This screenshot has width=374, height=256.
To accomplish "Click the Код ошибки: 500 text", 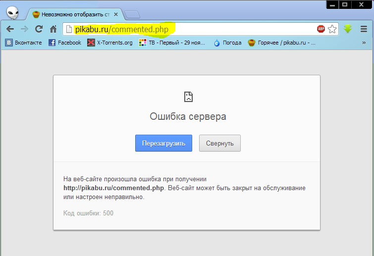I will point(88,213).
